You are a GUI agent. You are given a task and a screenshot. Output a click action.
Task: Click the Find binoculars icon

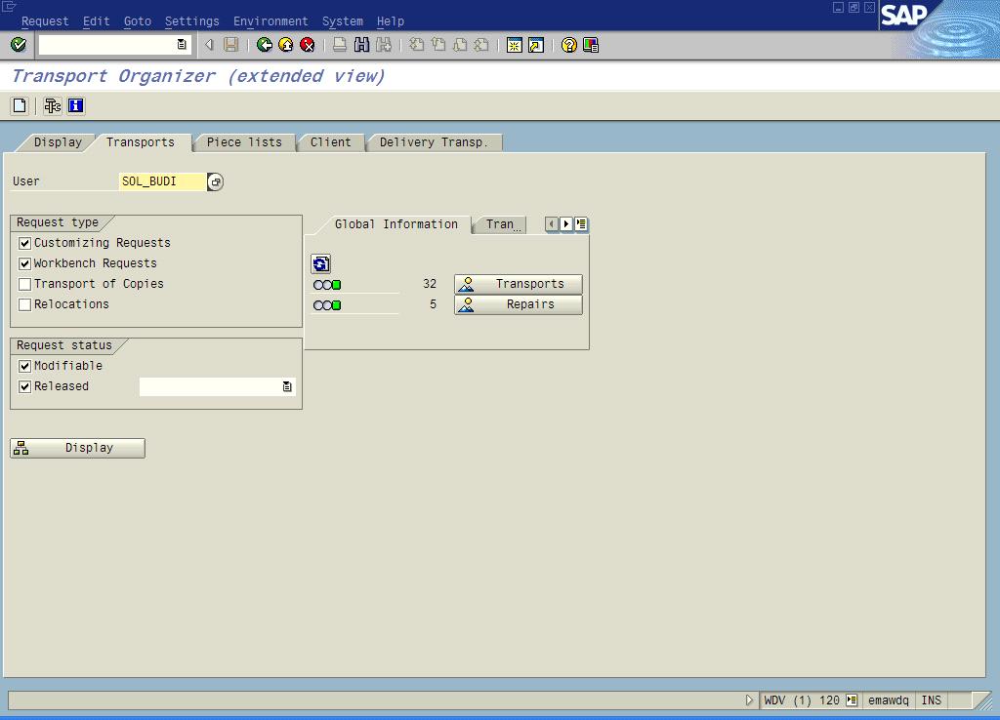pyautogui.click(x=361, y=45)
